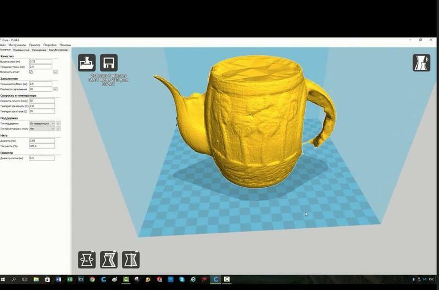
Task: Click the blue C icon beside Chrome
Action: pos(103,279)
